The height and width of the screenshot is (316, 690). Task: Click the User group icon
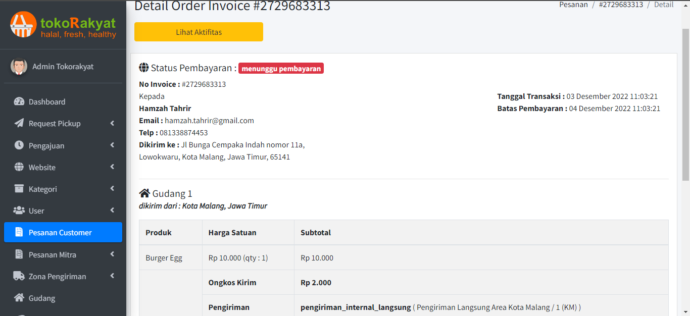click(x=19, y=210)
